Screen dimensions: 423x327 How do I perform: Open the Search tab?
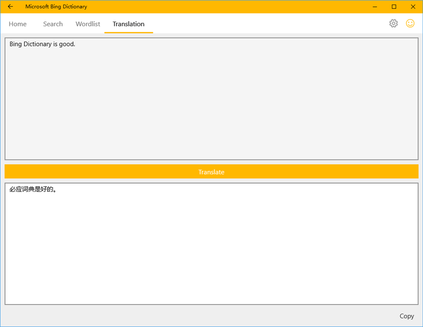point(53,24)
